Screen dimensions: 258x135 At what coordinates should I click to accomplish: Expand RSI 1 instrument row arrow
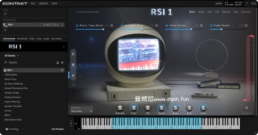point(62,25)
